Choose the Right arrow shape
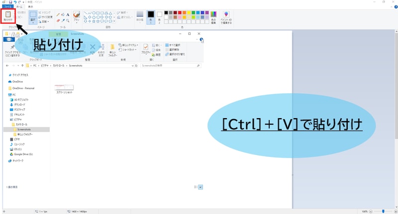This screenshot has width=398, height=214. click(102, 17)
